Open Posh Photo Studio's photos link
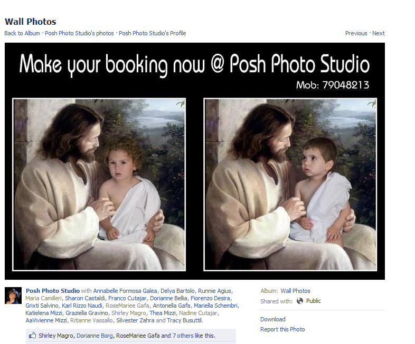 pos(79,33)
